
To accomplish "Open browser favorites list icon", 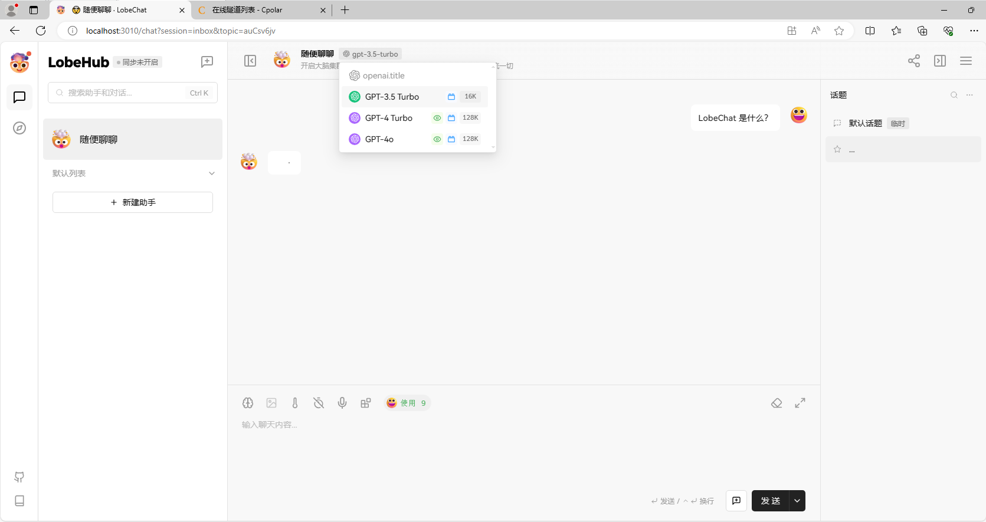I will pyautogui.click(x=896, y=31).
